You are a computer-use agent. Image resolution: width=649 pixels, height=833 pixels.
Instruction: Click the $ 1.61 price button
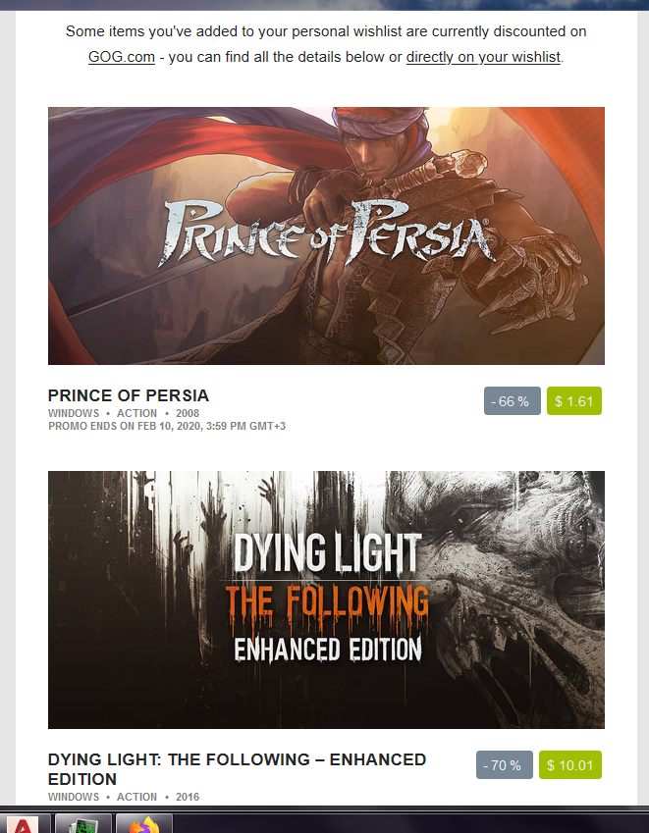pos(574,401)
